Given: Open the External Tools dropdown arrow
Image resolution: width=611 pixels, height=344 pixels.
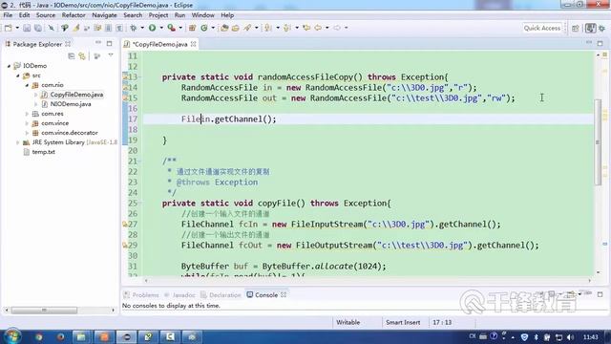Looking at the screenshot, I should click(x=180, y=28).
